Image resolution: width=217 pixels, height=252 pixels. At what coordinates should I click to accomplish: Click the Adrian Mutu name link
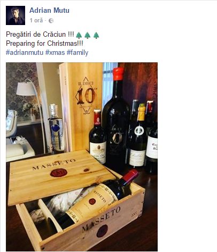(x=49, y=10)
